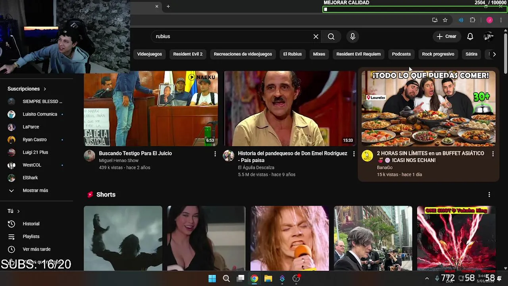Viewport: 508px width, 286px height.
Task: Clear the rubius search text
Action: [316, 37]
